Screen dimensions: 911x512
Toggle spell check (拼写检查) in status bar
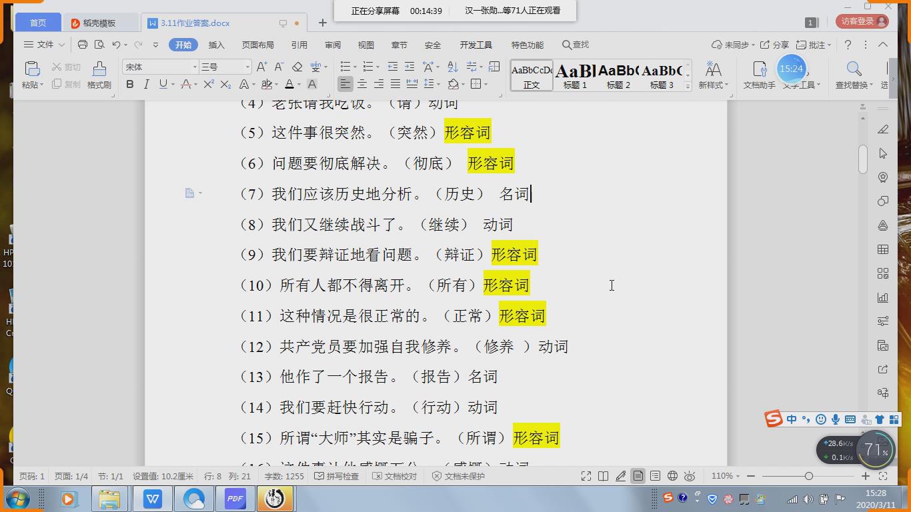(x=337, y=476)
